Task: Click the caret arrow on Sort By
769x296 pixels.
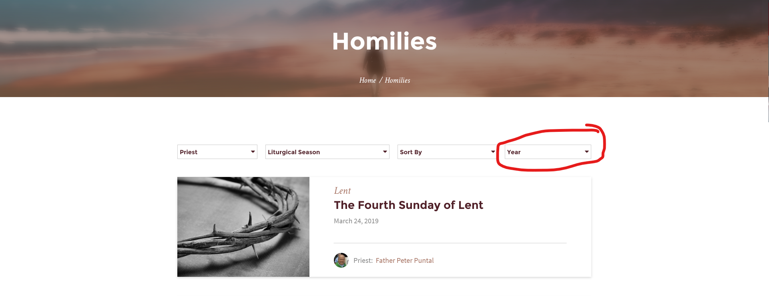Action: [x=493, y=152]
